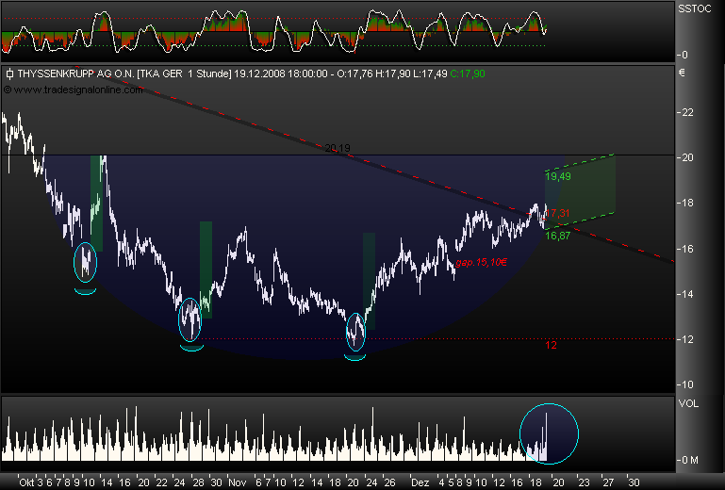Click the first cyan ellipse marking the October low
Viewport: 725px width, 490px height.
(x=85, y=262)
